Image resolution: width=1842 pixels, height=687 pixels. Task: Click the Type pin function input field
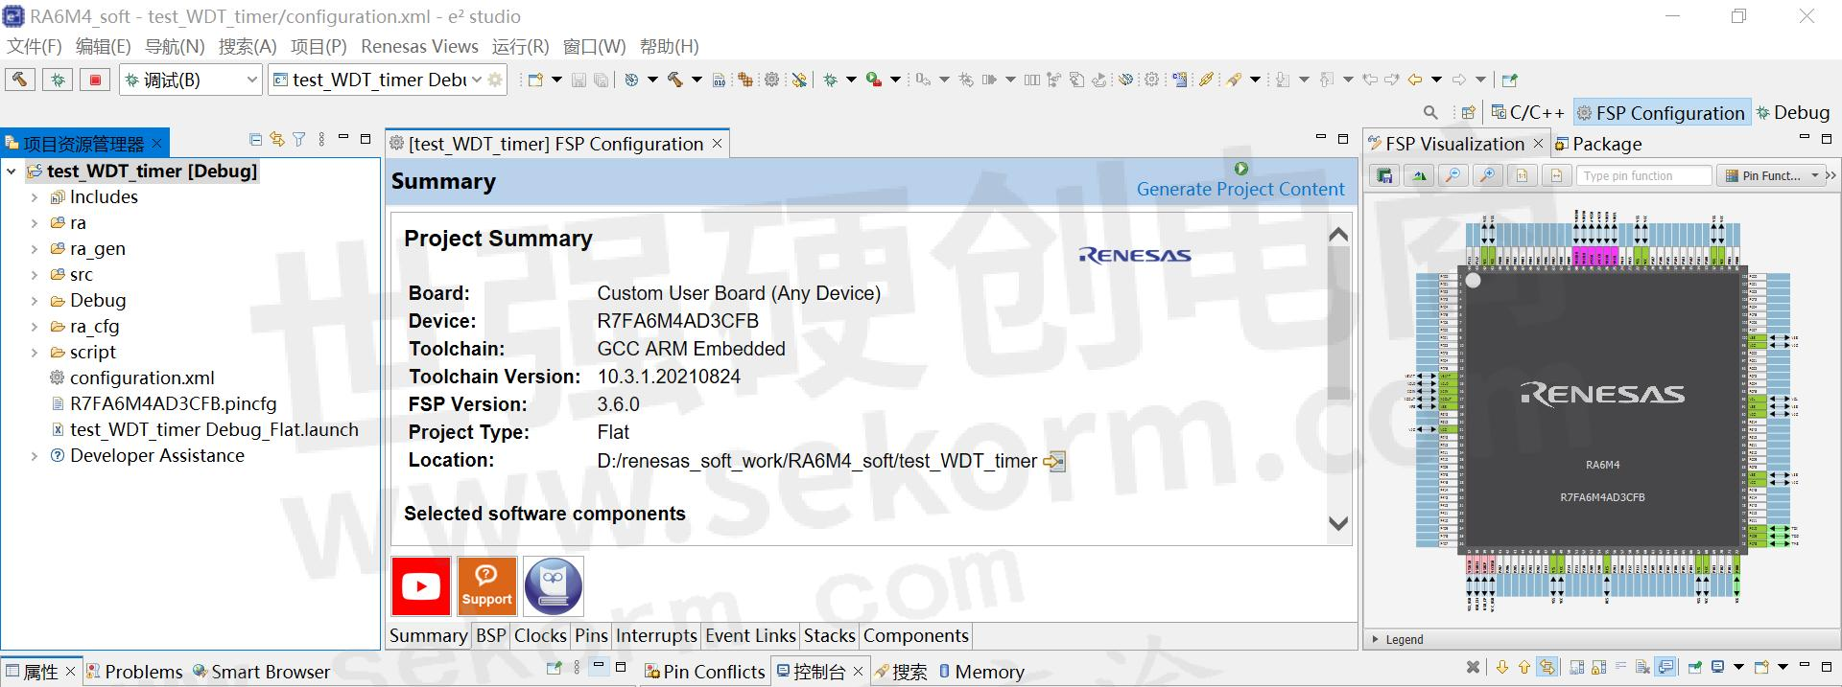pyautogui.click(x=1642, y=175)
